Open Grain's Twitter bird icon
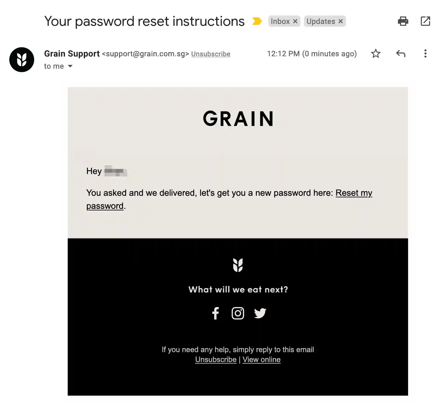Image resolution: width=441 pixels, height=409 pixels. 260,313
